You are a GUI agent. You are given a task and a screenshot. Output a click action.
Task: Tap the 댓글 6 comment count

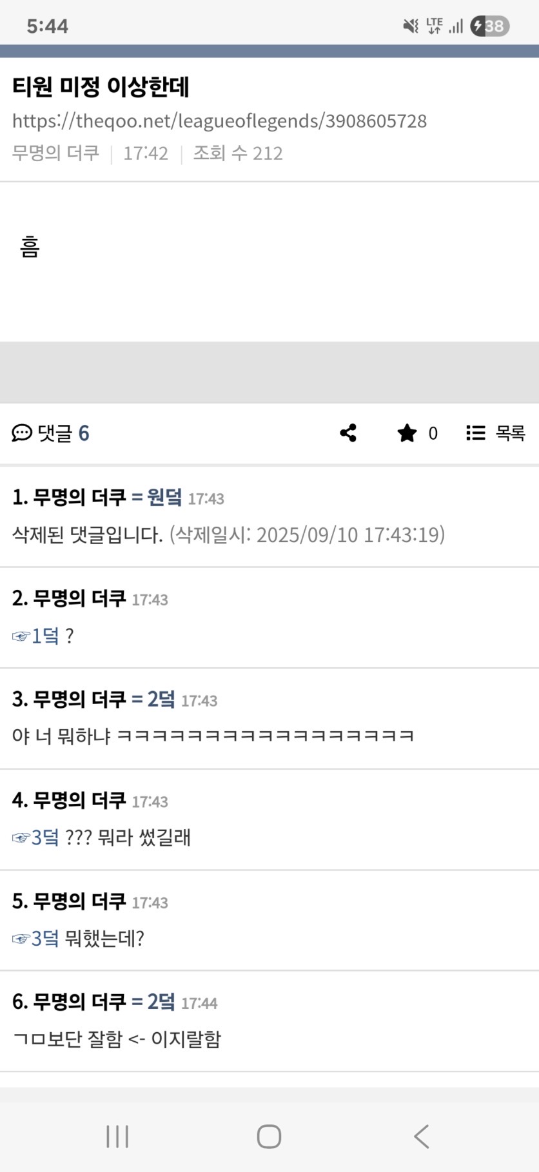tap(63, 433)
